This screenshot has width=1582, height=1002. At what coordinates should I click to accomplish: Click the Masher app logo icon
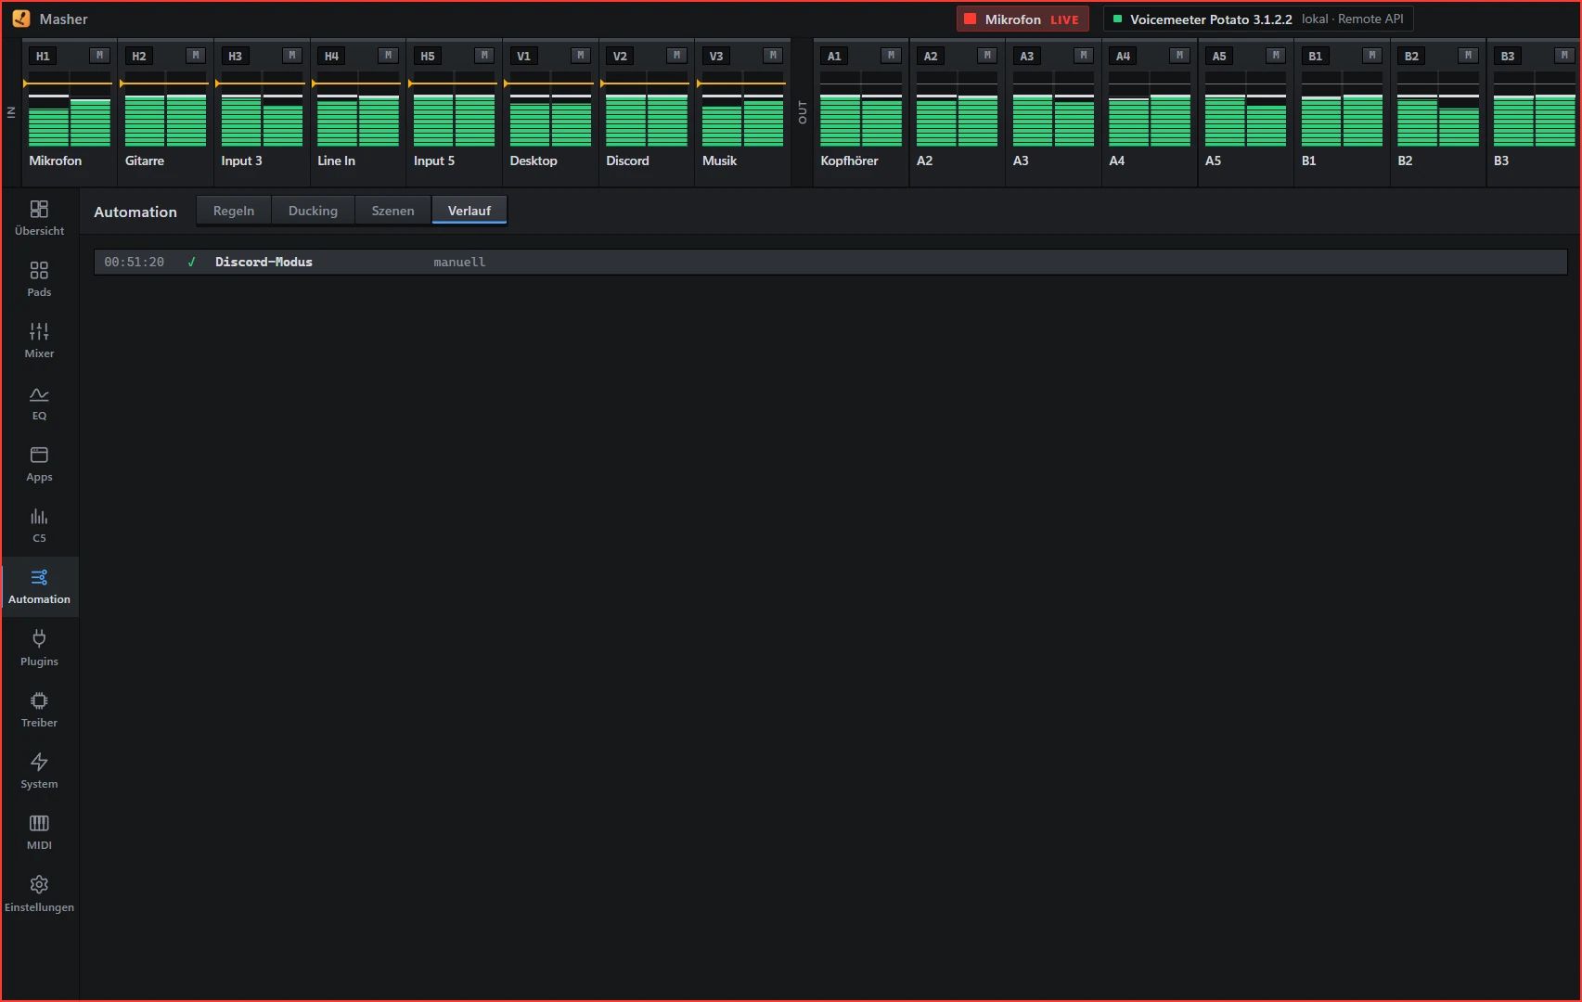[x=20, y=19]
